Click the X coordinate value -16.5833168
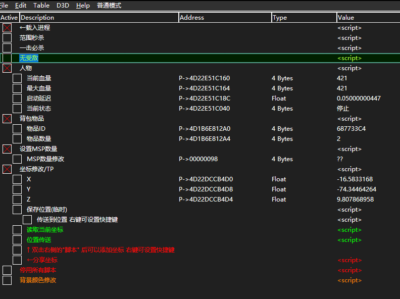Image resolution: width=400 pixels, height=299 pixels. click(x=355, y=179)
